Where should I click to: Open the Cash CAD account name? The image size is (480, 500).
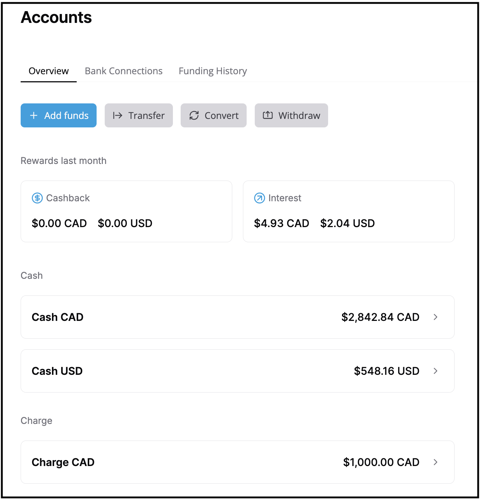pyautogui.click(x=58, y=317)
